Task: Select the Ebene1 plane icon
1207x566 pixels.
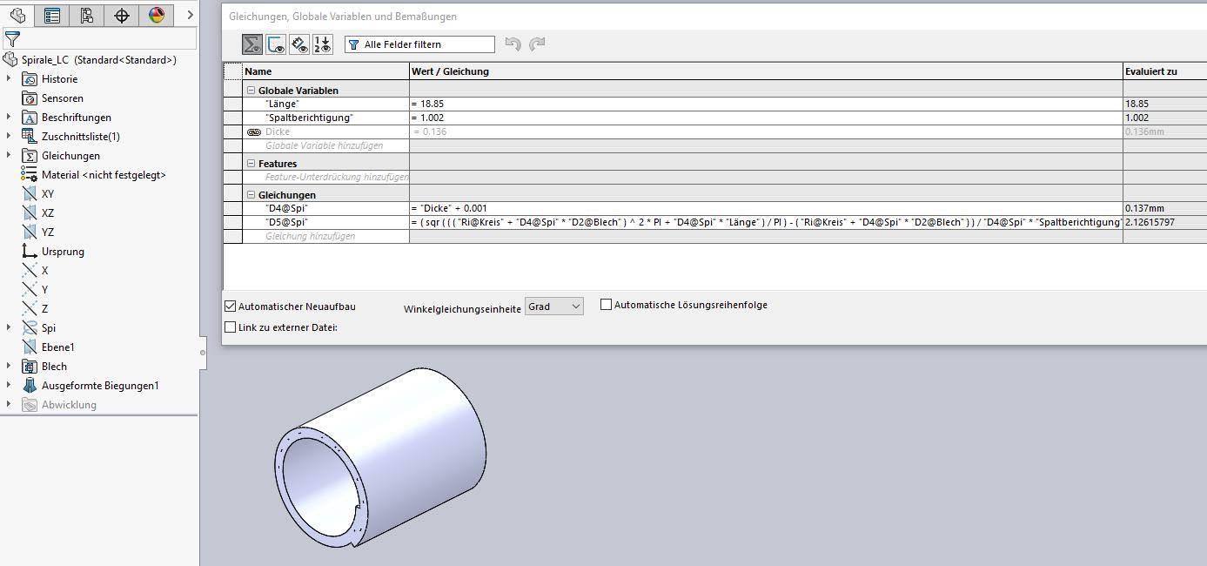Action: pyautogui.click(x=30, y=347)
